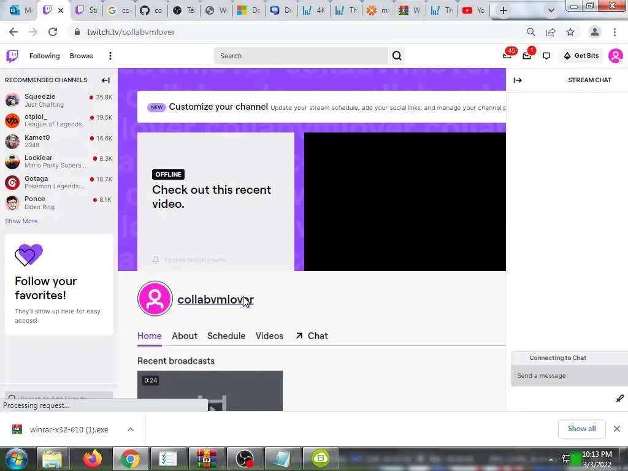The width and height of the screenshot is (628, 471).
Task: Open Chrome profile icon
Action: [x=595, y=32]
